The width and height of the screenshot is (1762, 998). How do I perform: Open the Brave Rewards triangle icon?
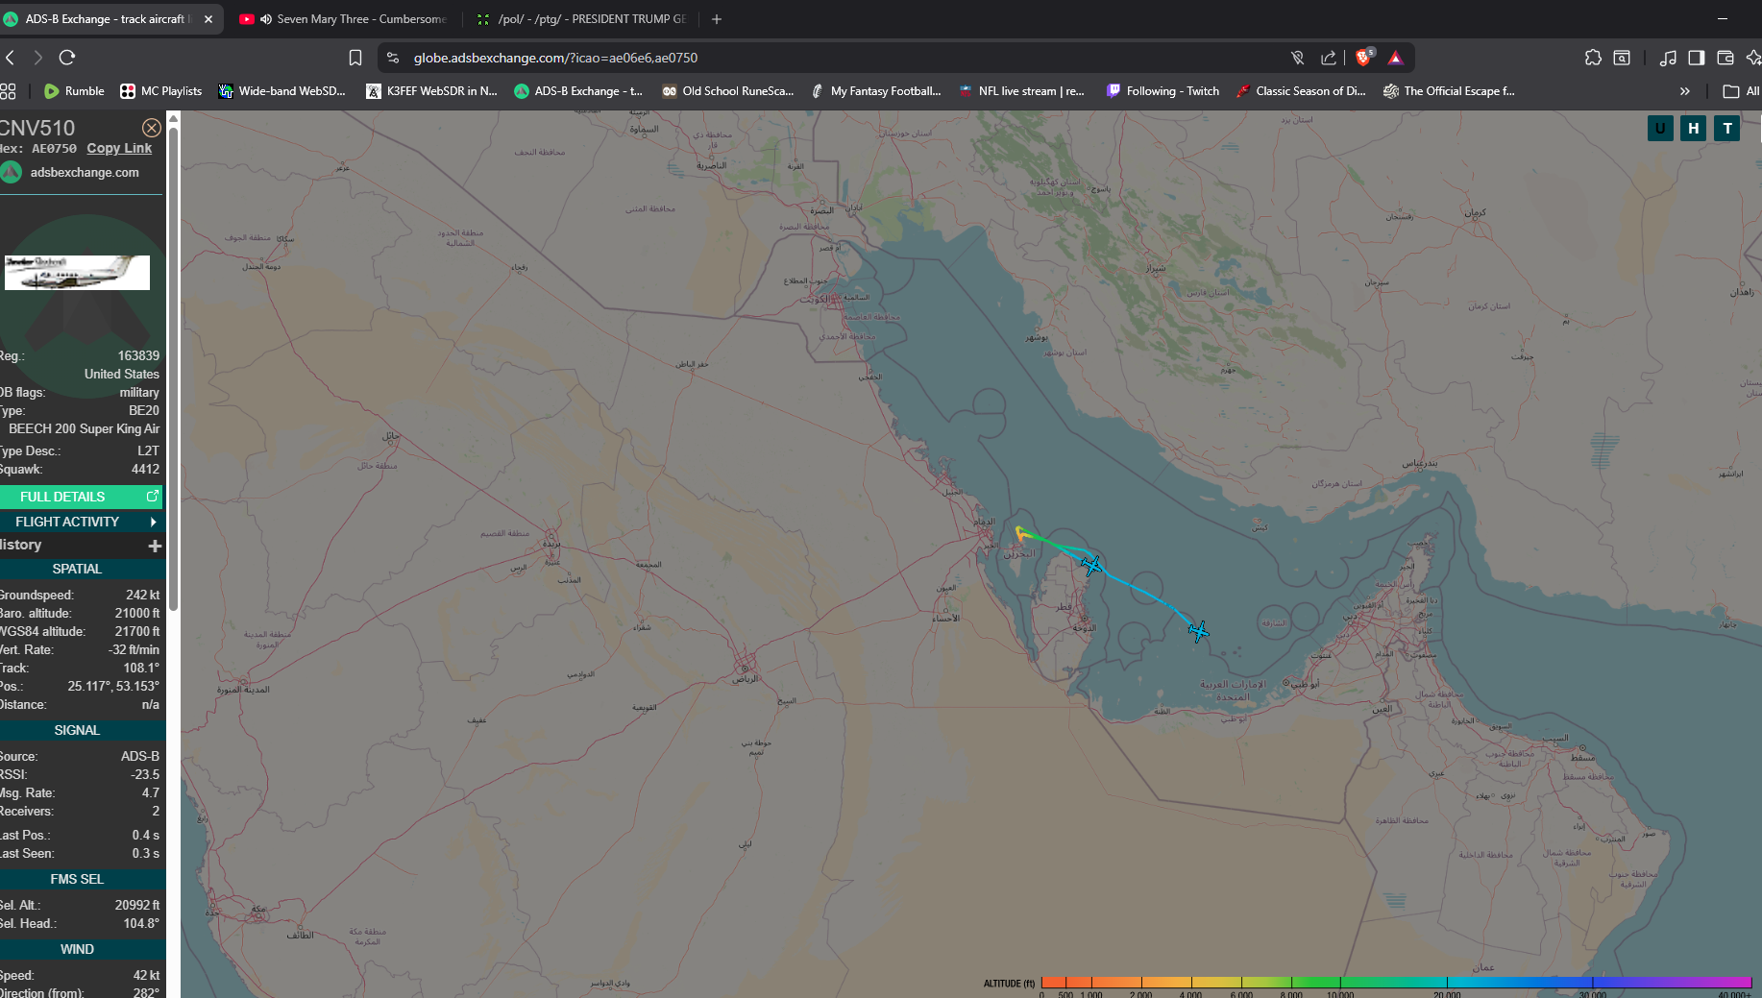tap(1396, 58)
